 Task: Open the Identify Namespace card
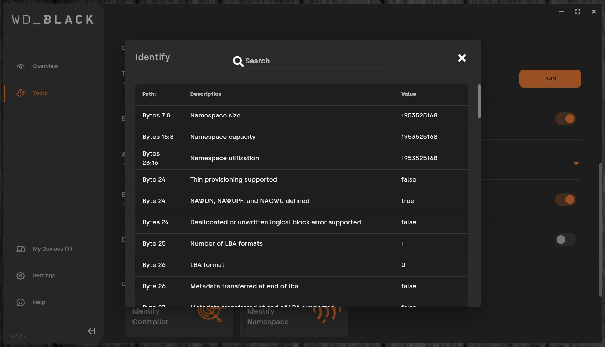294,322
